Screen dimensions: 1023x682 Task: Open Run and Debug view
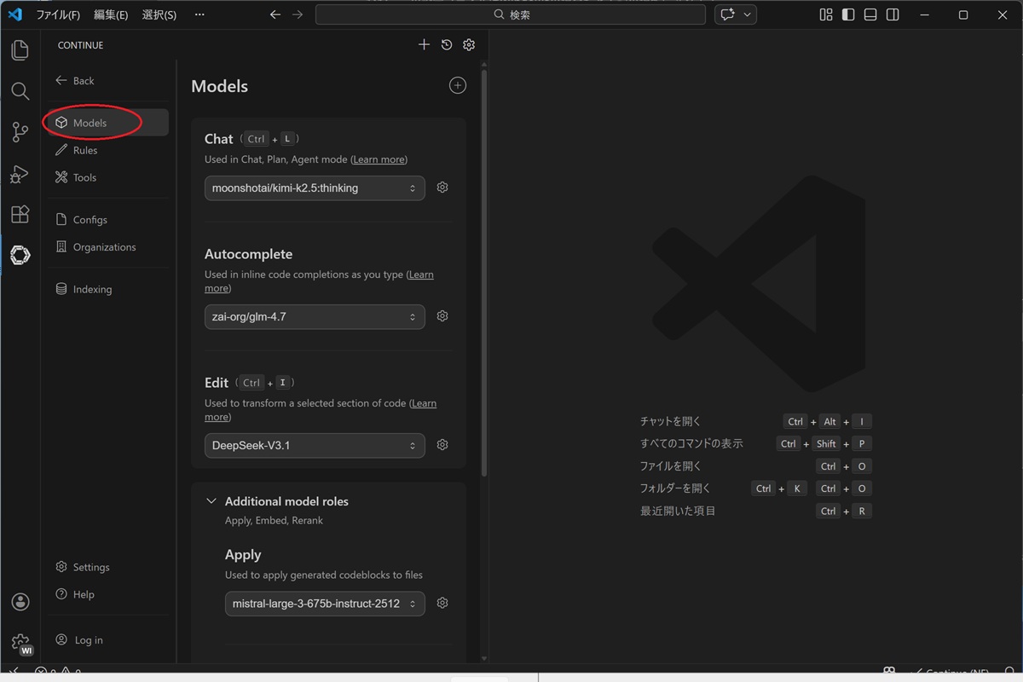coord(20,174)
